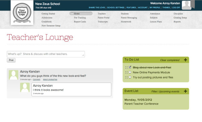Screen dimensions: 202x122
Task: Click drag handle of Try out posting pictures item
Action: [x=126, y=78]
